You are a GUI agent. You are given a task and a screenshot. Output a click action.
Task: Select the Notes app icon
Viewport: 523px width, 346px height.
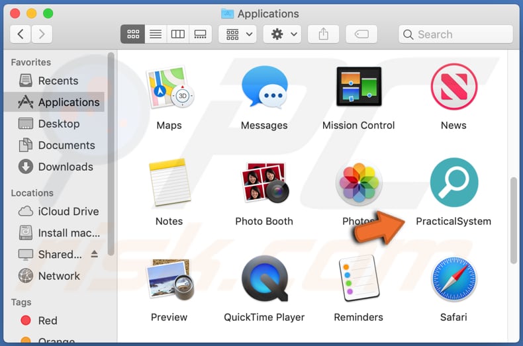(169, 183)
